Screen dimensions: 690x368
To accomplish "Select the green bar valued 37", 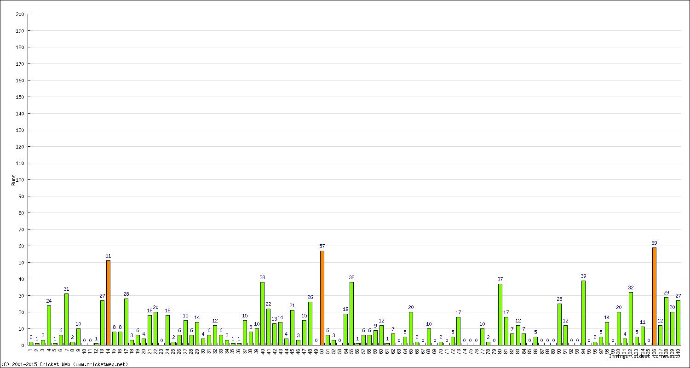I will point(500,314).
